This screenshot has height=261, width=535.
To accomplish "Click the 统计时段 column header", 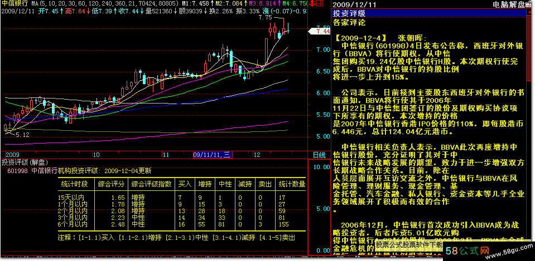I will point(74,184).
